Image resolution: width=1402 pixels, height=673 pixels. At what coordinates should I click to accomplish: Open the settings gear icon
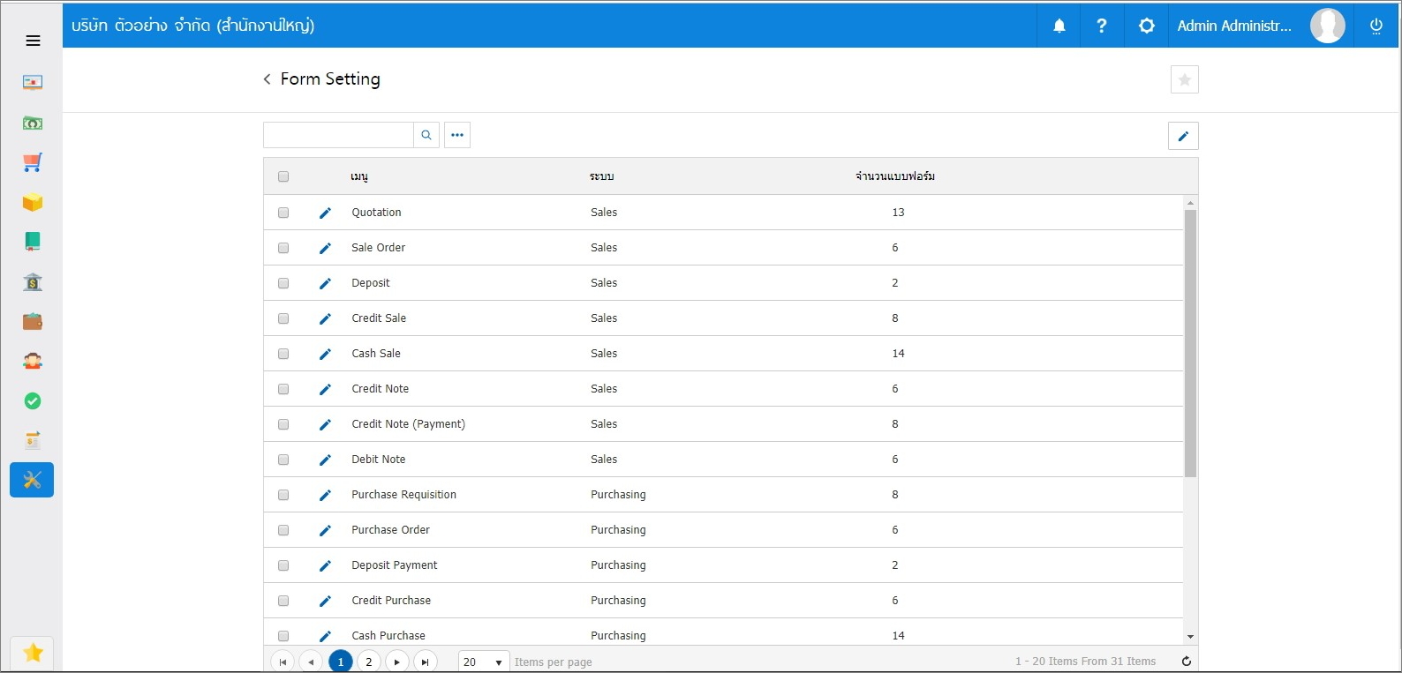[x=1146, y=26]
